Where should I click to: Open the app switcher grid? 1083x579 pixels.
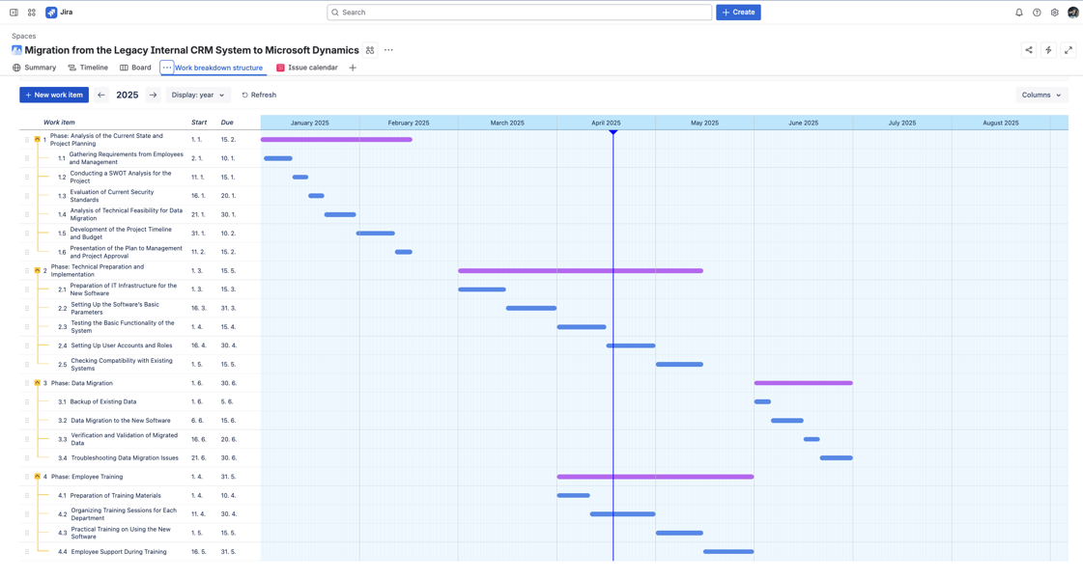click(32, 13)
